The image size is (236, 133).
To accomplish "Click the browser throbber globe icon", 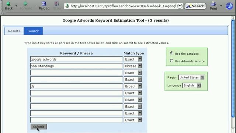I will 229,6.
